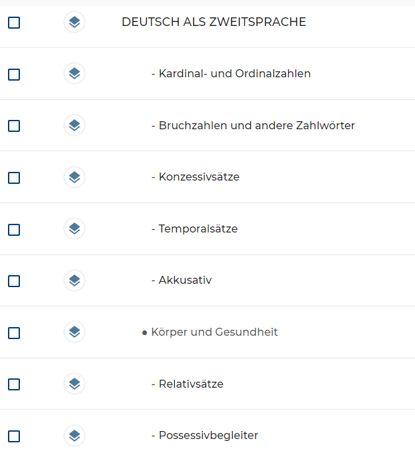Click the layers icon in Akkusativ row
Screen dimensions: 415x457
click(x=74, y=280)
